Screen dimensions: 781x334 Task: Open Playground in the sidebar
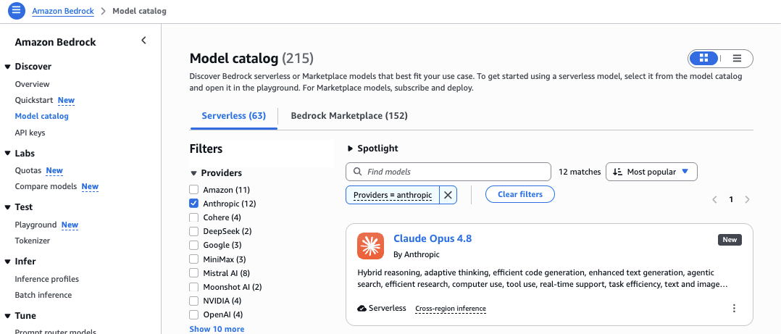[x=36, y=225]
